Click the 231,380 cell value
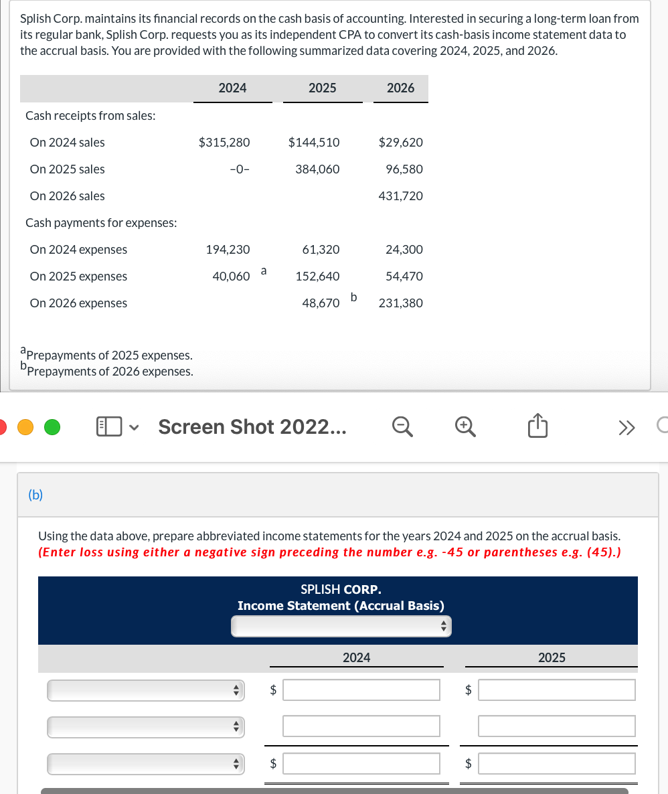Viewport: 668px width, 794px height. (x=400, y=303)
